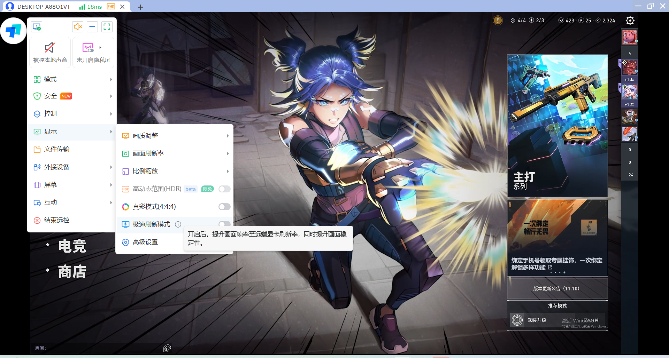Click the 武装升级 recommended mode label
669x358 pixels.
537,320
